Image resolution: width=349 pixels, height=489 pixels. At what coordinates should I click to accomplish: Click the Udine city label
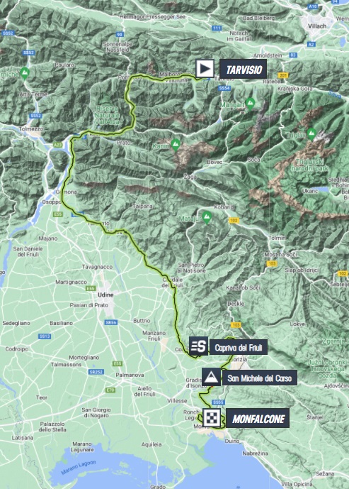105,295
